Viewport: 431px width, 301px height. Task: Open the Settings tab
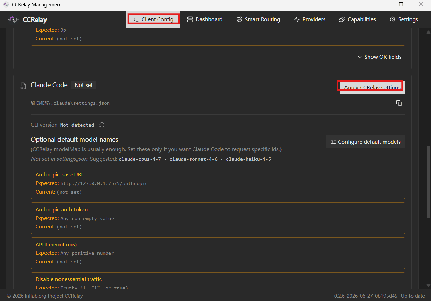[x=404, y=19]
